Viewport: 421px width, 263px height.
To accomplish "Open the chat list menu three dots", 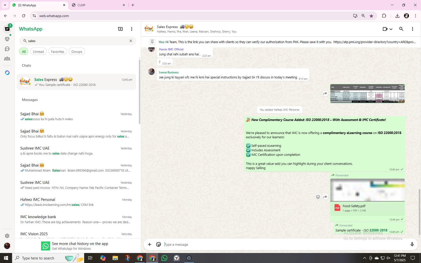I will 132,29.
